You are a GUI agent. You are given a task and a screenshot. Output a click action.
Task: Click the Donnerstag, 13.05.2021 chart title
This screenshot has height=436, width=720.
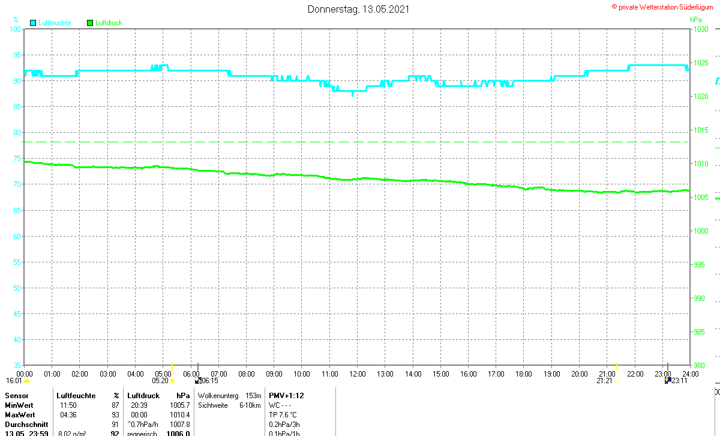pyautogui.click(x=359, y=9)
